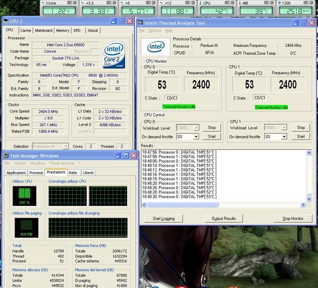This screenshot has width=318, height=288.
Task: Click the fan icon on the 1200 gadget
Action: coord(279,3)
